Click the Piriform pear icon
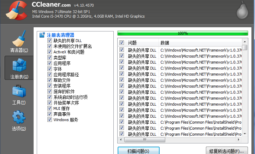The width and height of the screenshot is (255, 154). click(x=242, y=11)
